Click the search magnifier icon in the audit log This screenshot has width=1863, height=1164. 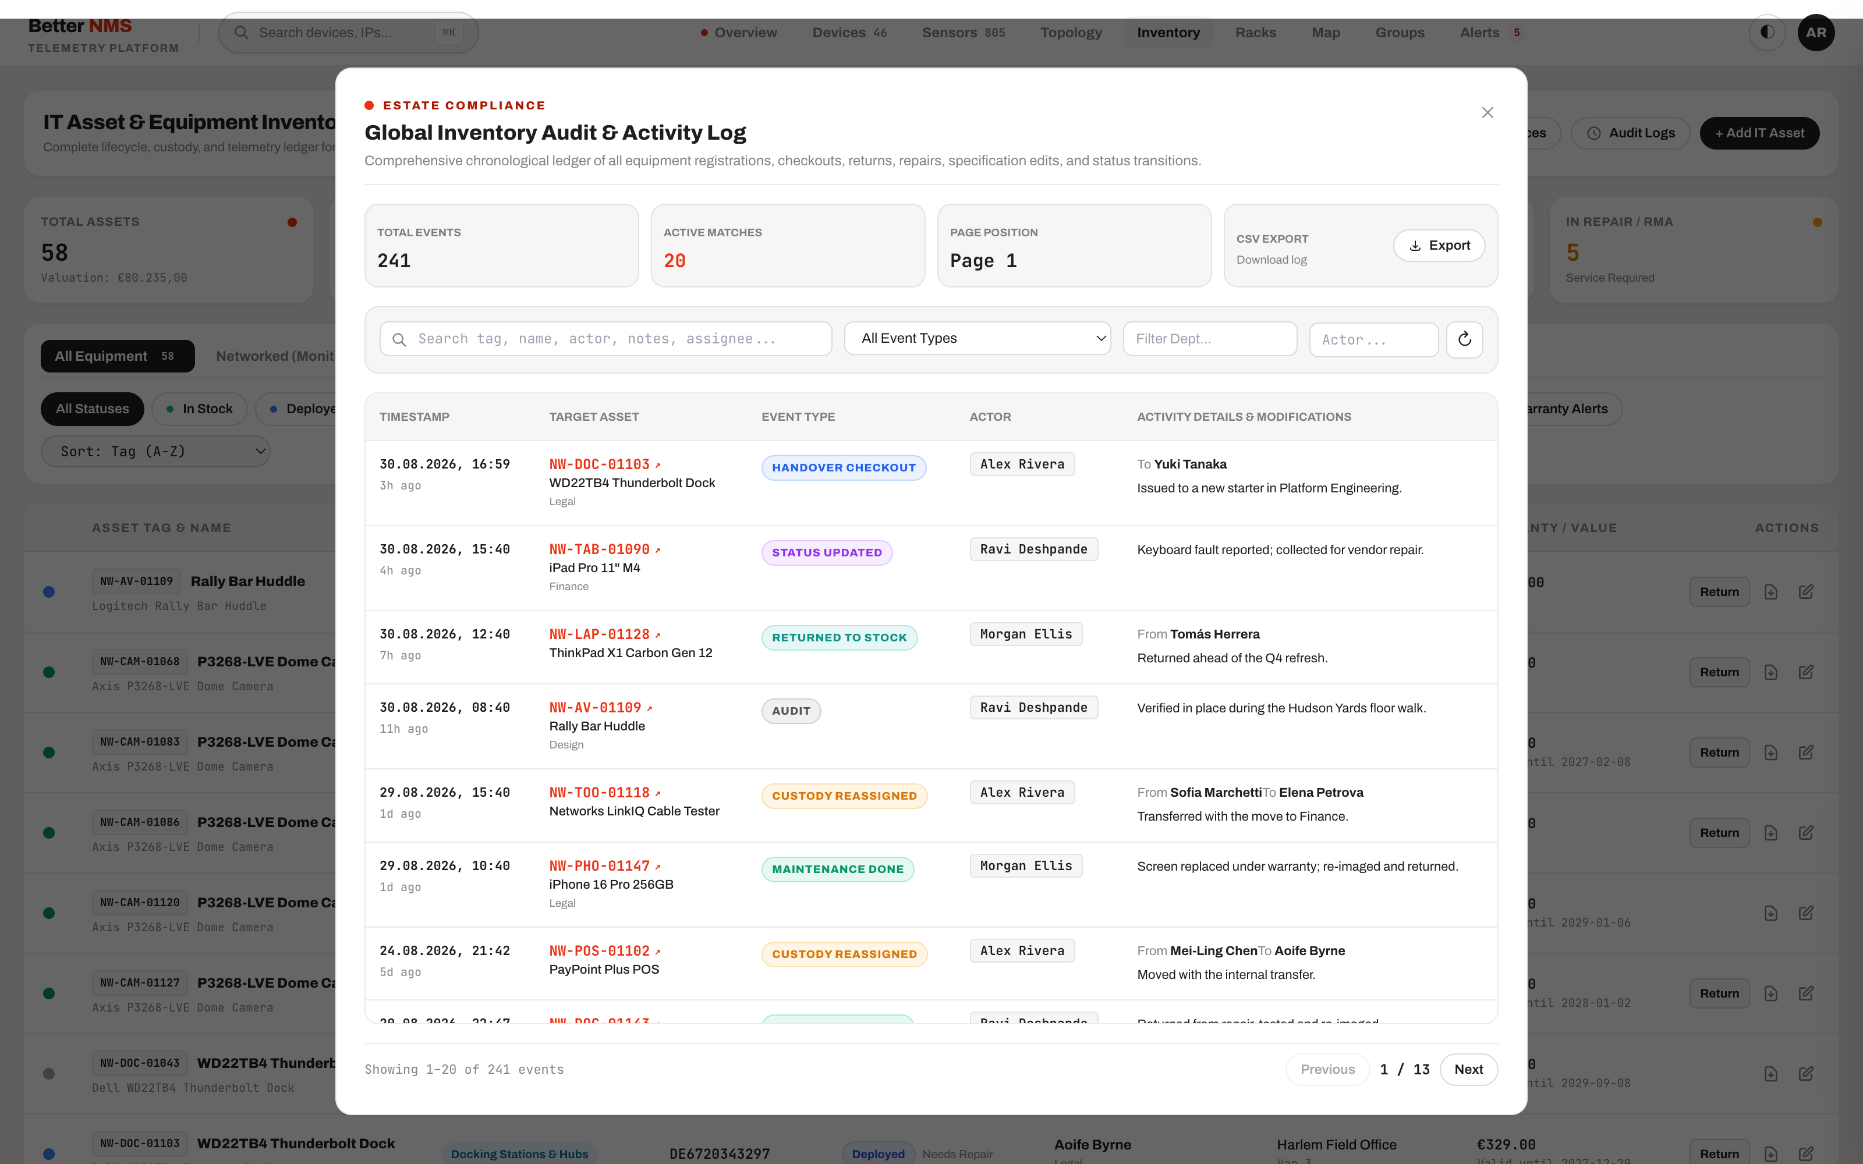coord(399,339)
